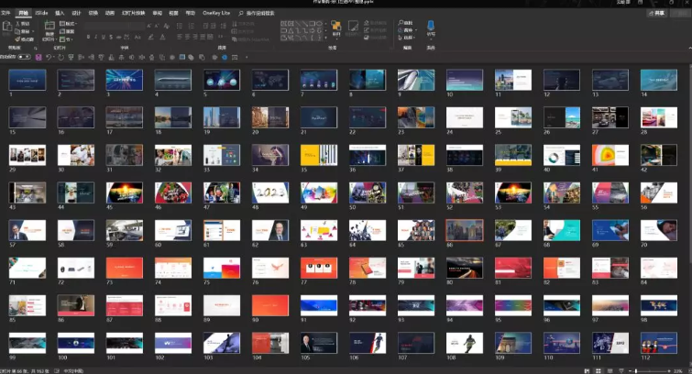Open quick access toolbar customize arrow
This screenshot has width=692, height=374.
(x=247, y=58)
